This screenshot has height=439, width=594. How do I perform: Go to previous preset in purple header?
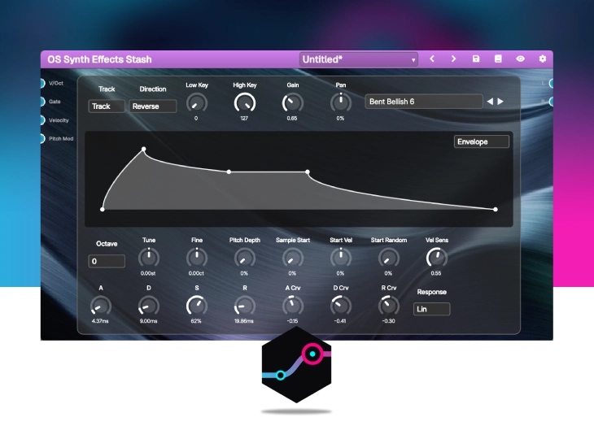click(432, 59)
